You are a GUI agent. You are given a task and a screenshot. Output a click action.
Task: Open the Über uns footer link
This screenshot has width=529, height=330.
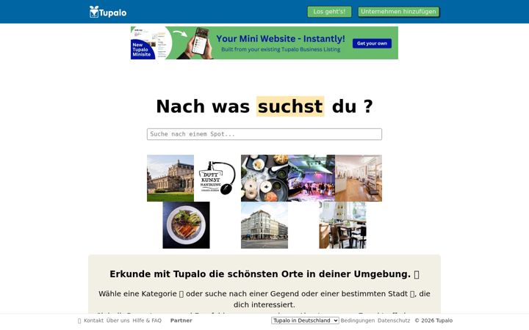coord(118,320)
